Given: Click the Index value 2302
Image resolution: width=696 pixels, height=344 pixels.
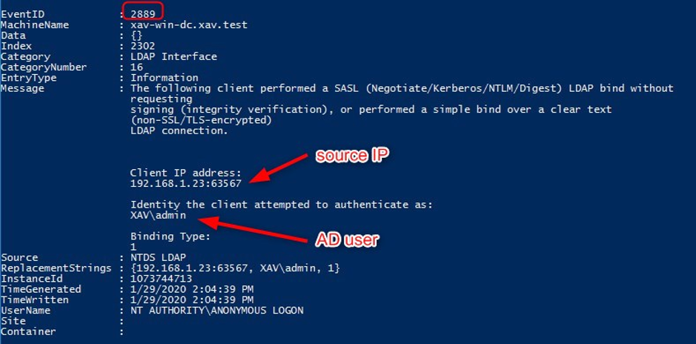Looking at the screenshot, I should [x=143, y=46].
